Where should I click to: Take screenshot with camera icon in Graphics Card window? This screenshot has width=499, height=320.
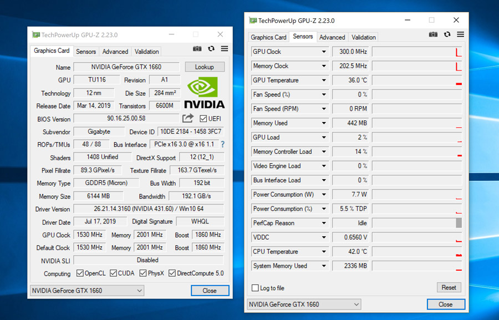coord(197,49)
